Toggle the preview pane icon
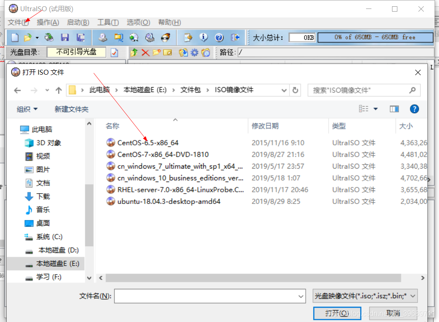This screenshot has width=439, height=322. tap(394, 109)
